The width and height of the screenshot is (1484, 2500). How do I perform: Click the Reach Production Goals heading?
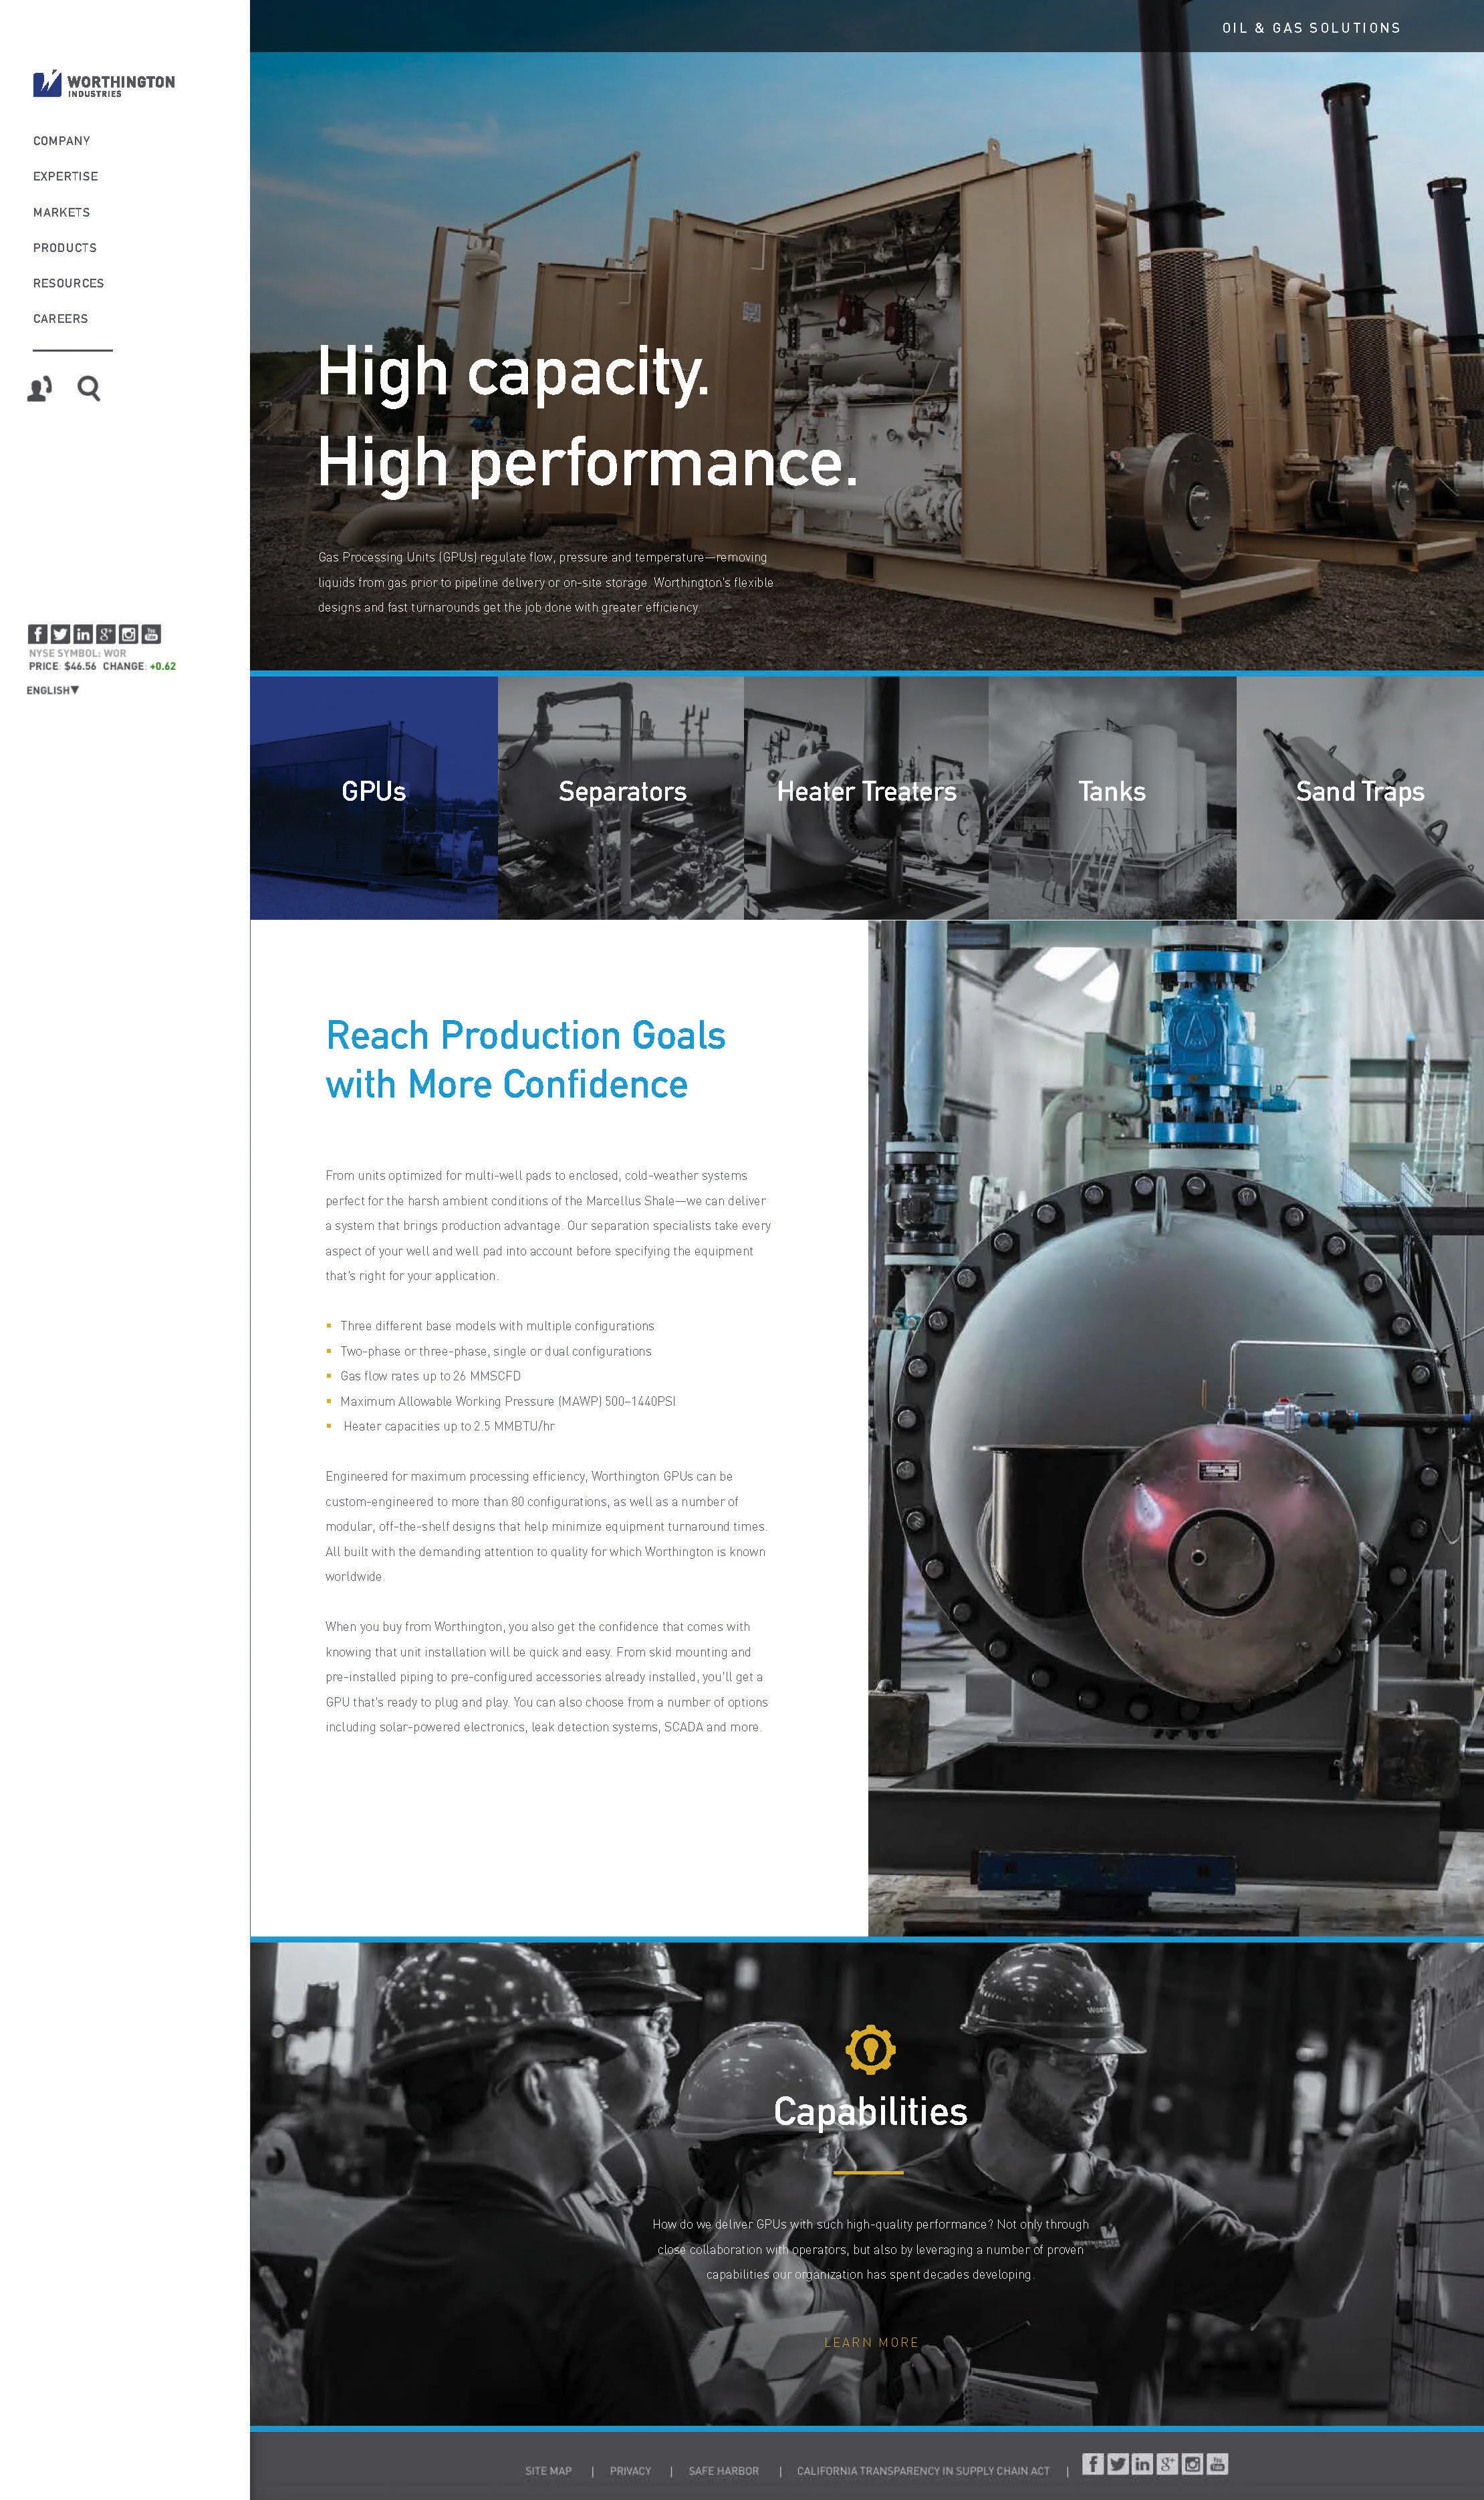tap(526, 1060)
